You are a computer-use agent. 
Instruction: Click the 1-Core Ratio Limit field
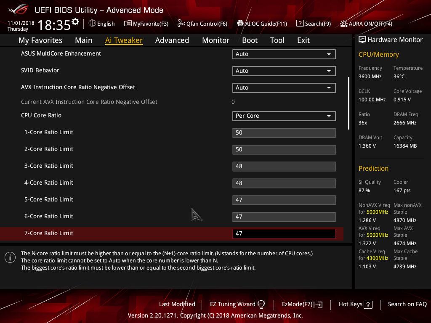[284, 132]
